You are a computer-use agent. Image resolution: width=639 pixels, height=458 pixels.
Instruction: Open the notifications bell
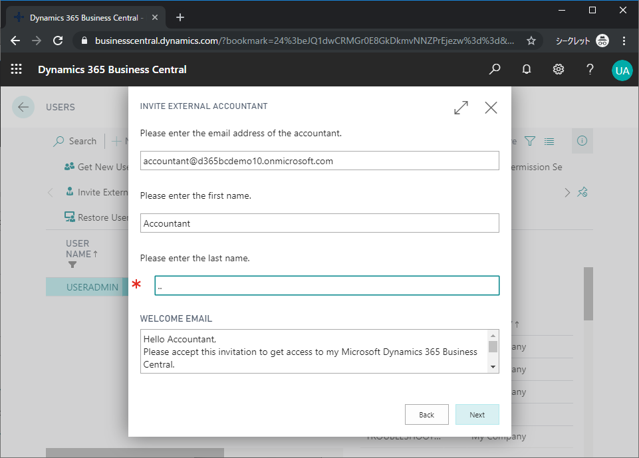click(527, 69)
